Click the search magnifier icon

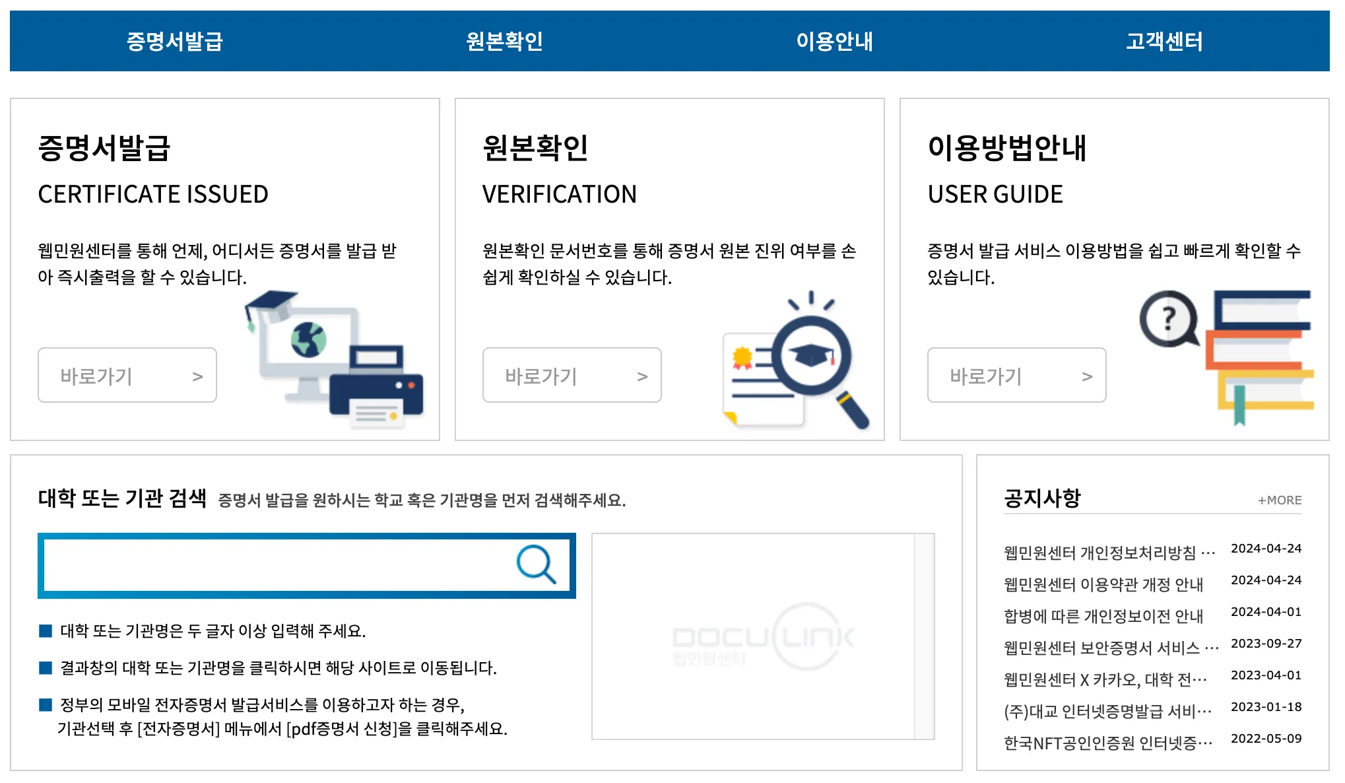[x=534, y=566]
